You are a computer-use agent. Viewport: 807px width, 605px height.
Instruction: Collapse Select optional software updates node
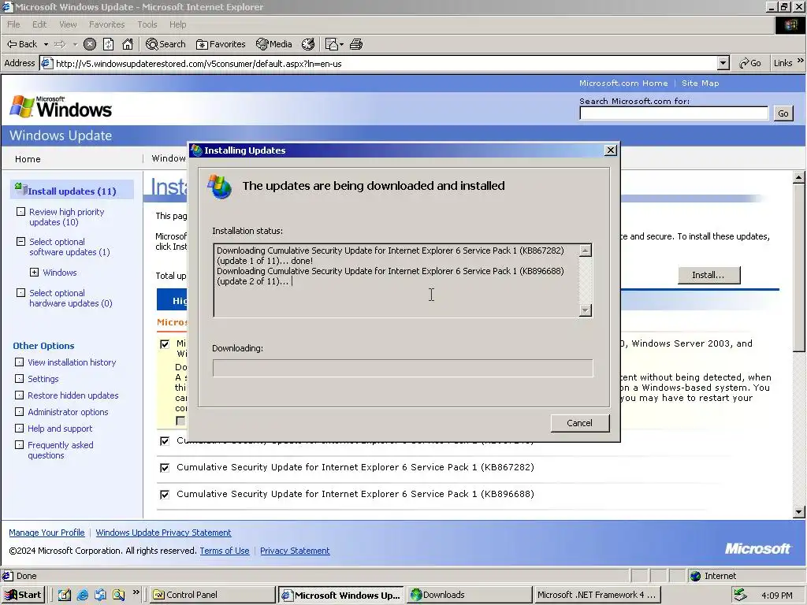point(20,241)
